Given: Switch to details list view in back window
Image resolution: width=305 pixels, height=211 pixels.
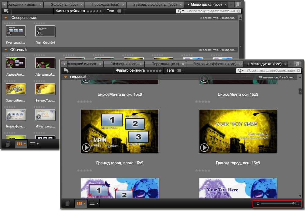Looking at the screenshot, I should pyautogui.click(x=32, y=144).
